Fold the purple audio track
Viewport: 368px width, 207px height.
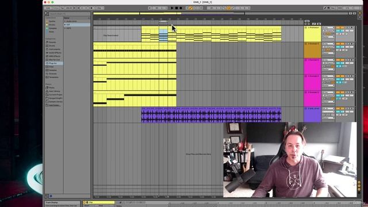pos(306,109)
